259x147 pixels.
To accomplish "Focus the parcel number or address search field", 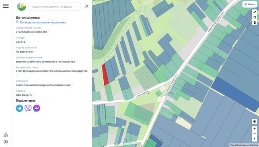I will (55, 6).
